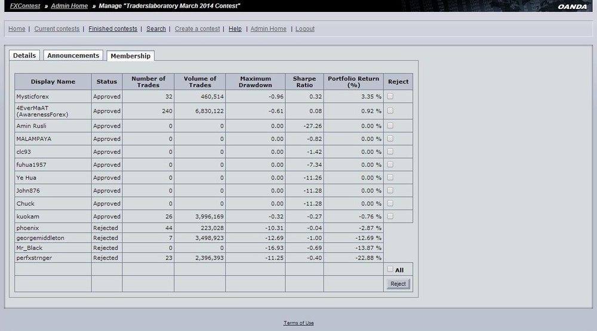Click the Logout link

pyautogui.click(x=305, y=29)
